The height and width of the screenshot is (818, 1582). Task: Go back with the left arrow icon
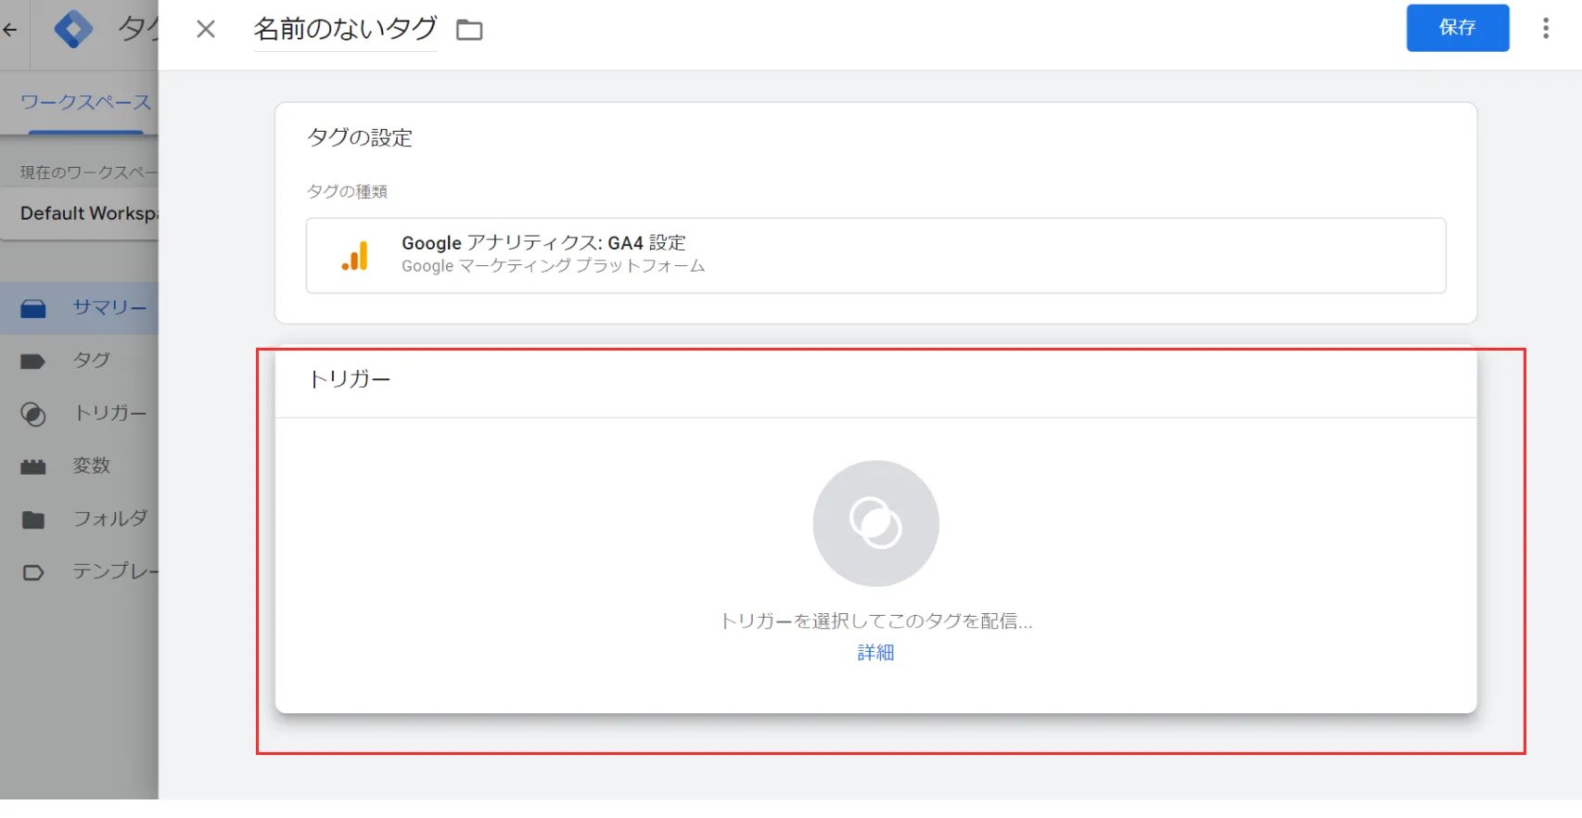(10, 30)
